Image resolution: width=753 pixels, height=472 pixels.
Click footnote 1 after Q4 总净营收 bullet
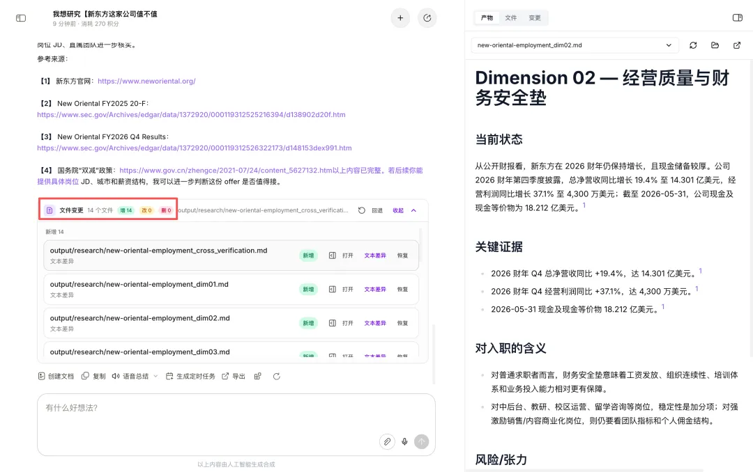click(x=700, y=271)
